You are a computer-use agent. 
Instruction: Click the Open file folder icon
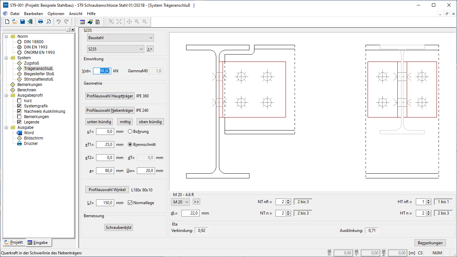(15, 22)
